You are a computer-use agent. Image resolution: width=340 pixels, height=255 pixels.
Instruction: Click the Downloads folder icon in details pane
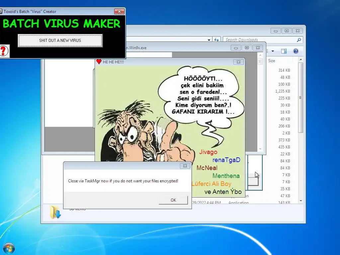55,212
